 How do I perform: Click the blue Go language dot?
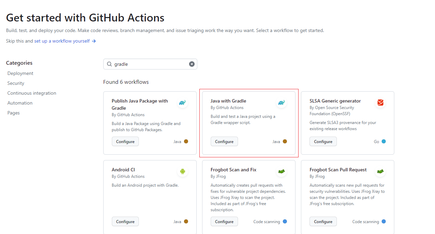coord(384,141)
